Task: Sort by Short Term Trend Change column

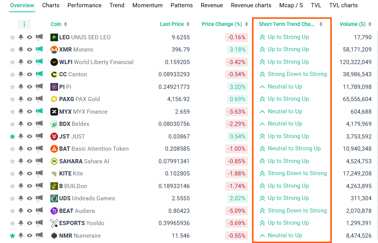Action: pyautogui.click(x=287, y=24)
